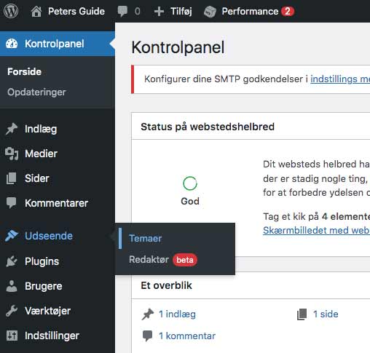Click the Kontrolpanel page title
370x353 pixels.
[x=178, y=47]
